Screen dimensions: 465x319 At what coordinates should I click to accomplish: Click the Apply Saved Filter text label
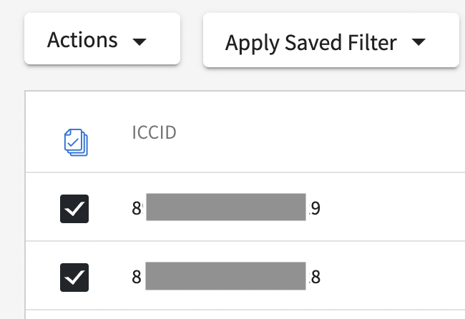point(311,43)
